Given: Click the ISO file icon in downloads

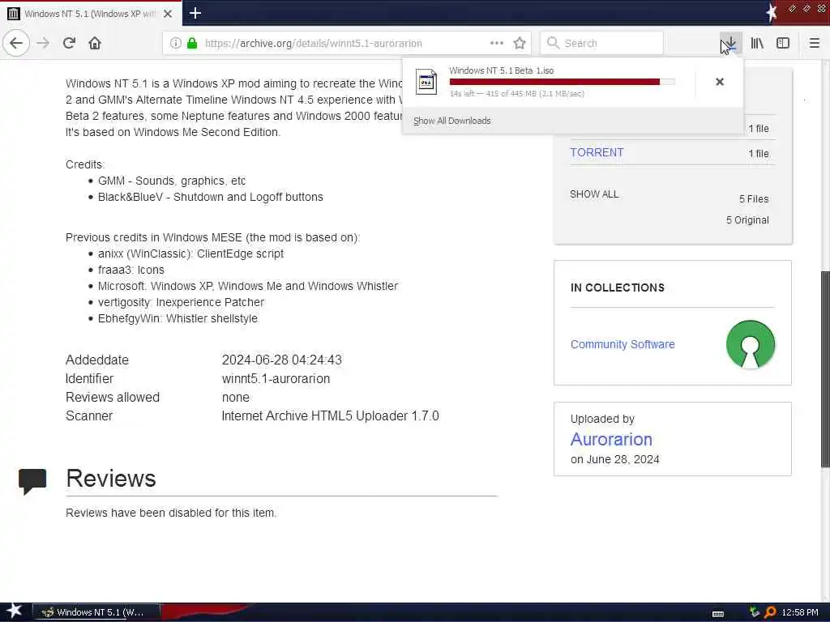Looking at the screenshot, I should [426, 82].
